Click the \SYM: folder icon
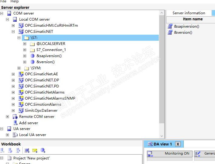The image size is (215, 164). pyautogui.click(x=27, y=68)
